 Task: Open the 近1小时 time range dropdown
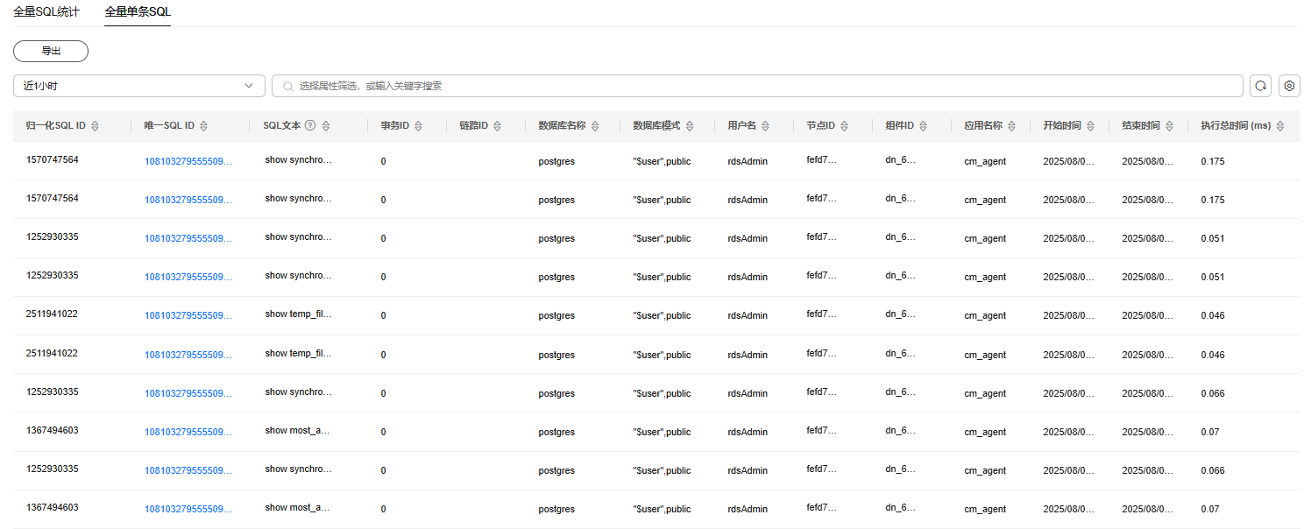click(138, 86)
